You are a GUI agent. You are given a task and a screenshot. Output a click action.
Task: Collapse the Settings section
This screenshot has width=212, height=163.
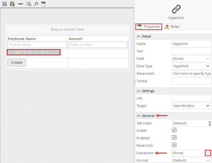139,91
